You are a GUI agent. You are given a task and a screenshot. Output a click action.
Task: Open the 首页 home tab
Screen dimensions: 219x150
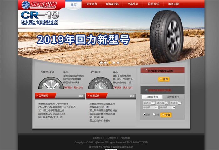tap(74, 5)
